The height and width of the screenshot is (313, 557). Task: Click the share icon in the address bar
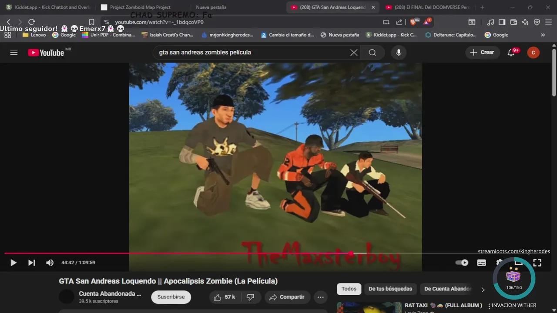[399, 22]
